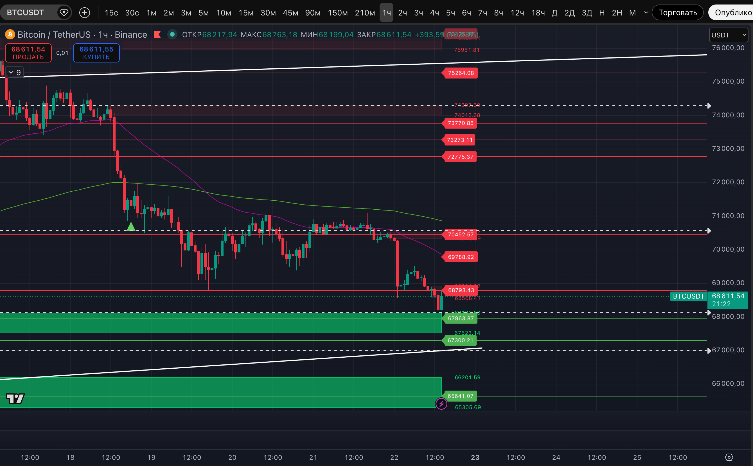Click the green up-triangle signal marker

131,227
